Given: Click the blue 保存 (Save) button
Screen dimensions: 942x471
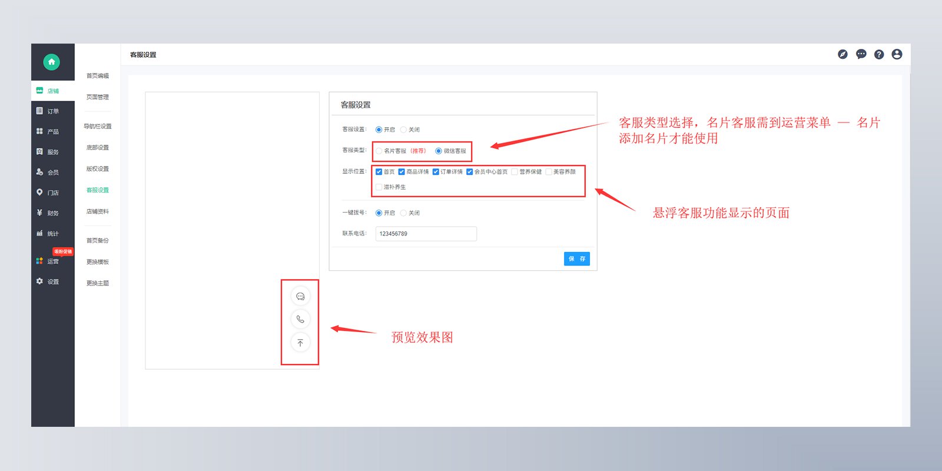Looking at the screenshot, I should (577, 259).
